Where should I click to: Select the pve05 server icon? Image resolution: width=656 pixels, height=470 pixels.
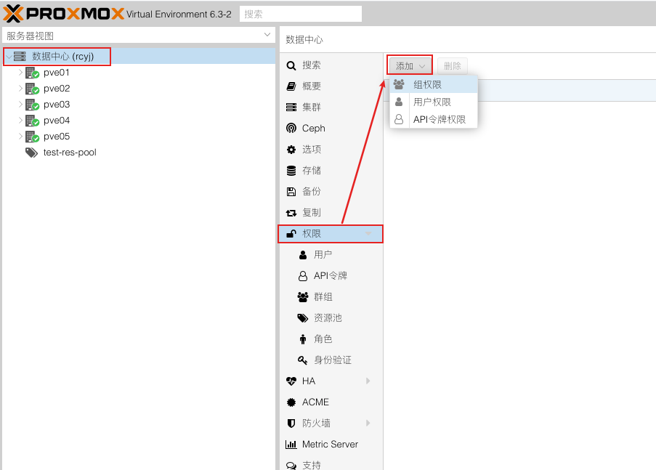(32, 137)
